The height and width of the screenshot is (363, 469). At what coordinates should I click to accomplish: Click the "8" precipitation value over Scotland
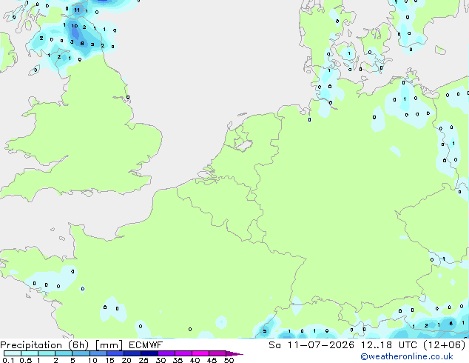[82, 44]
